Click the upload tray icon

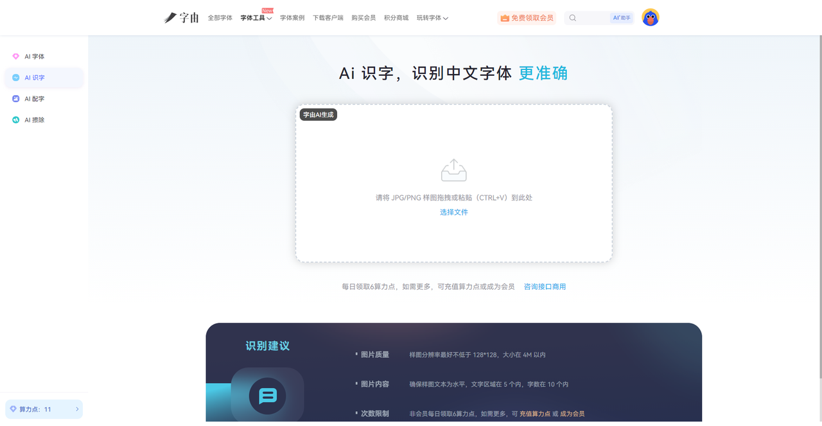(453, 170)
